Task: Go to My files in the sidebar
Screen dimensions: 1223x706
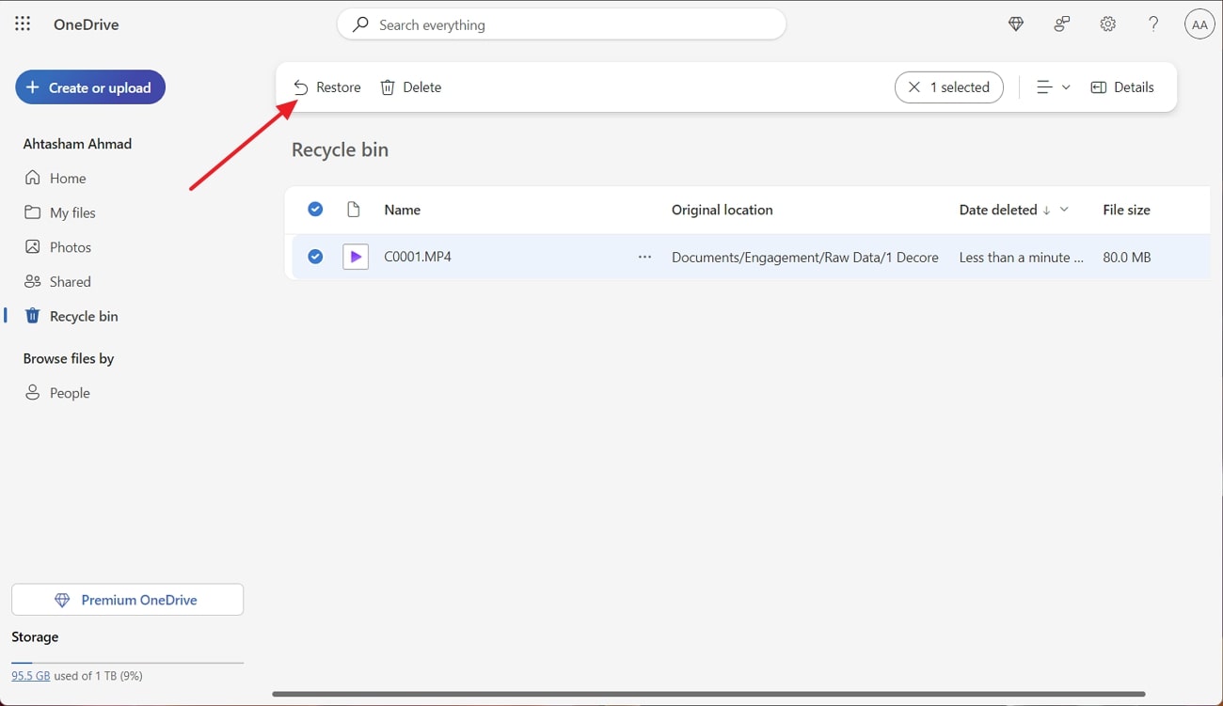Action: 71,212
